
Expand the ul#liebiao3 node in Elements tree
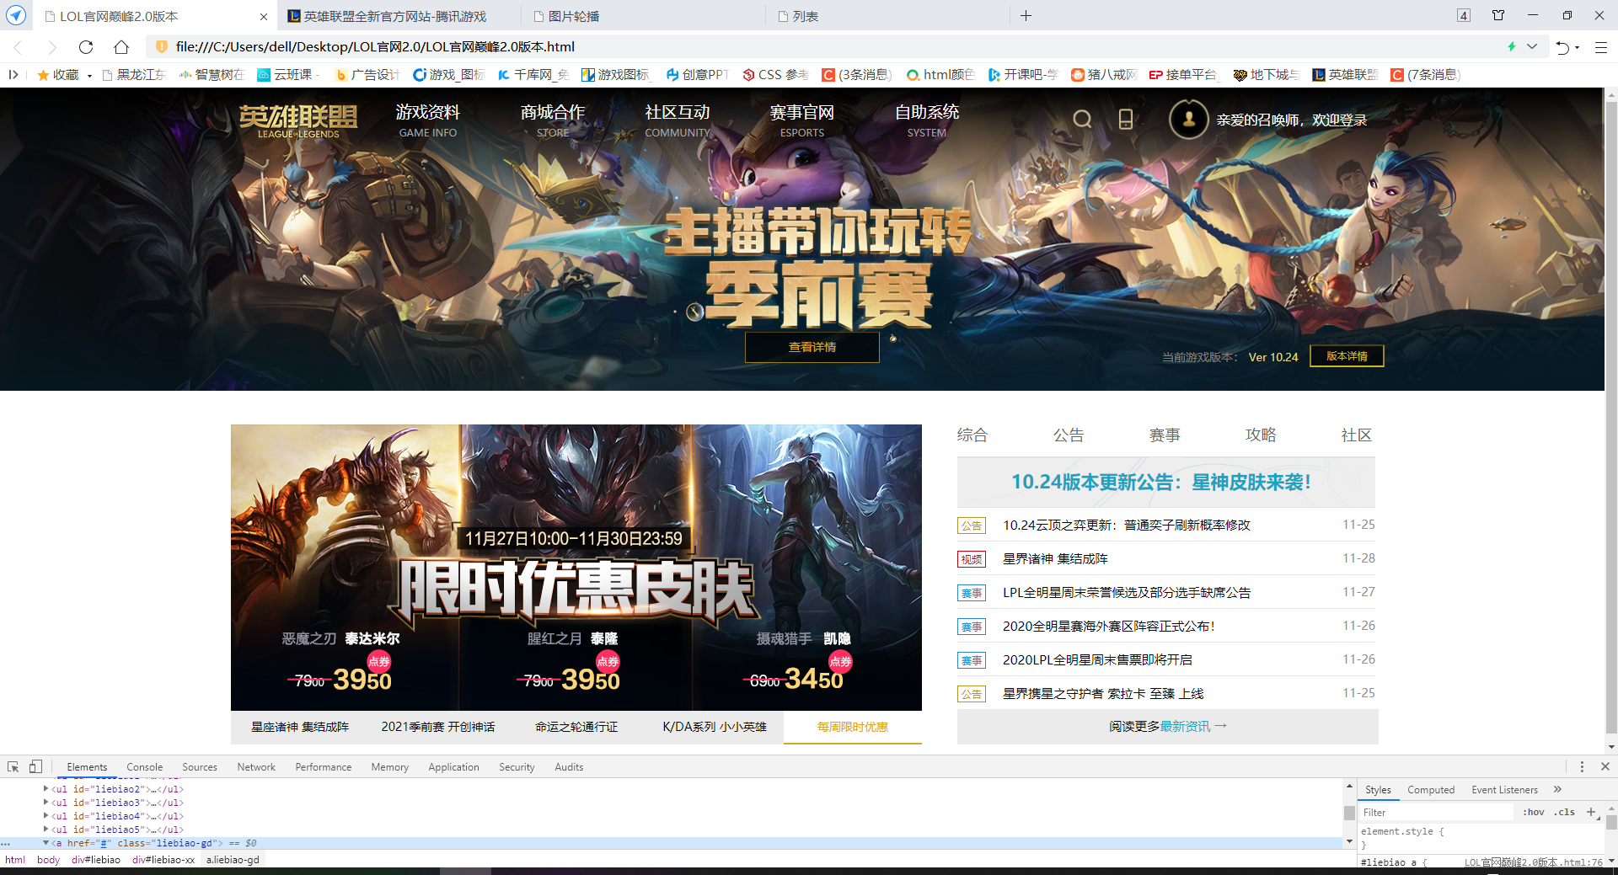coord(45,803)
